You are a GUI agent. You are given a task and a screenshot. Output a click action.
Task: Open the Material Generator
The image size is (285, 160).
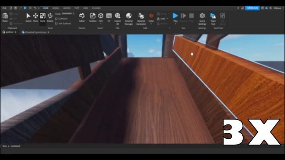141,16
